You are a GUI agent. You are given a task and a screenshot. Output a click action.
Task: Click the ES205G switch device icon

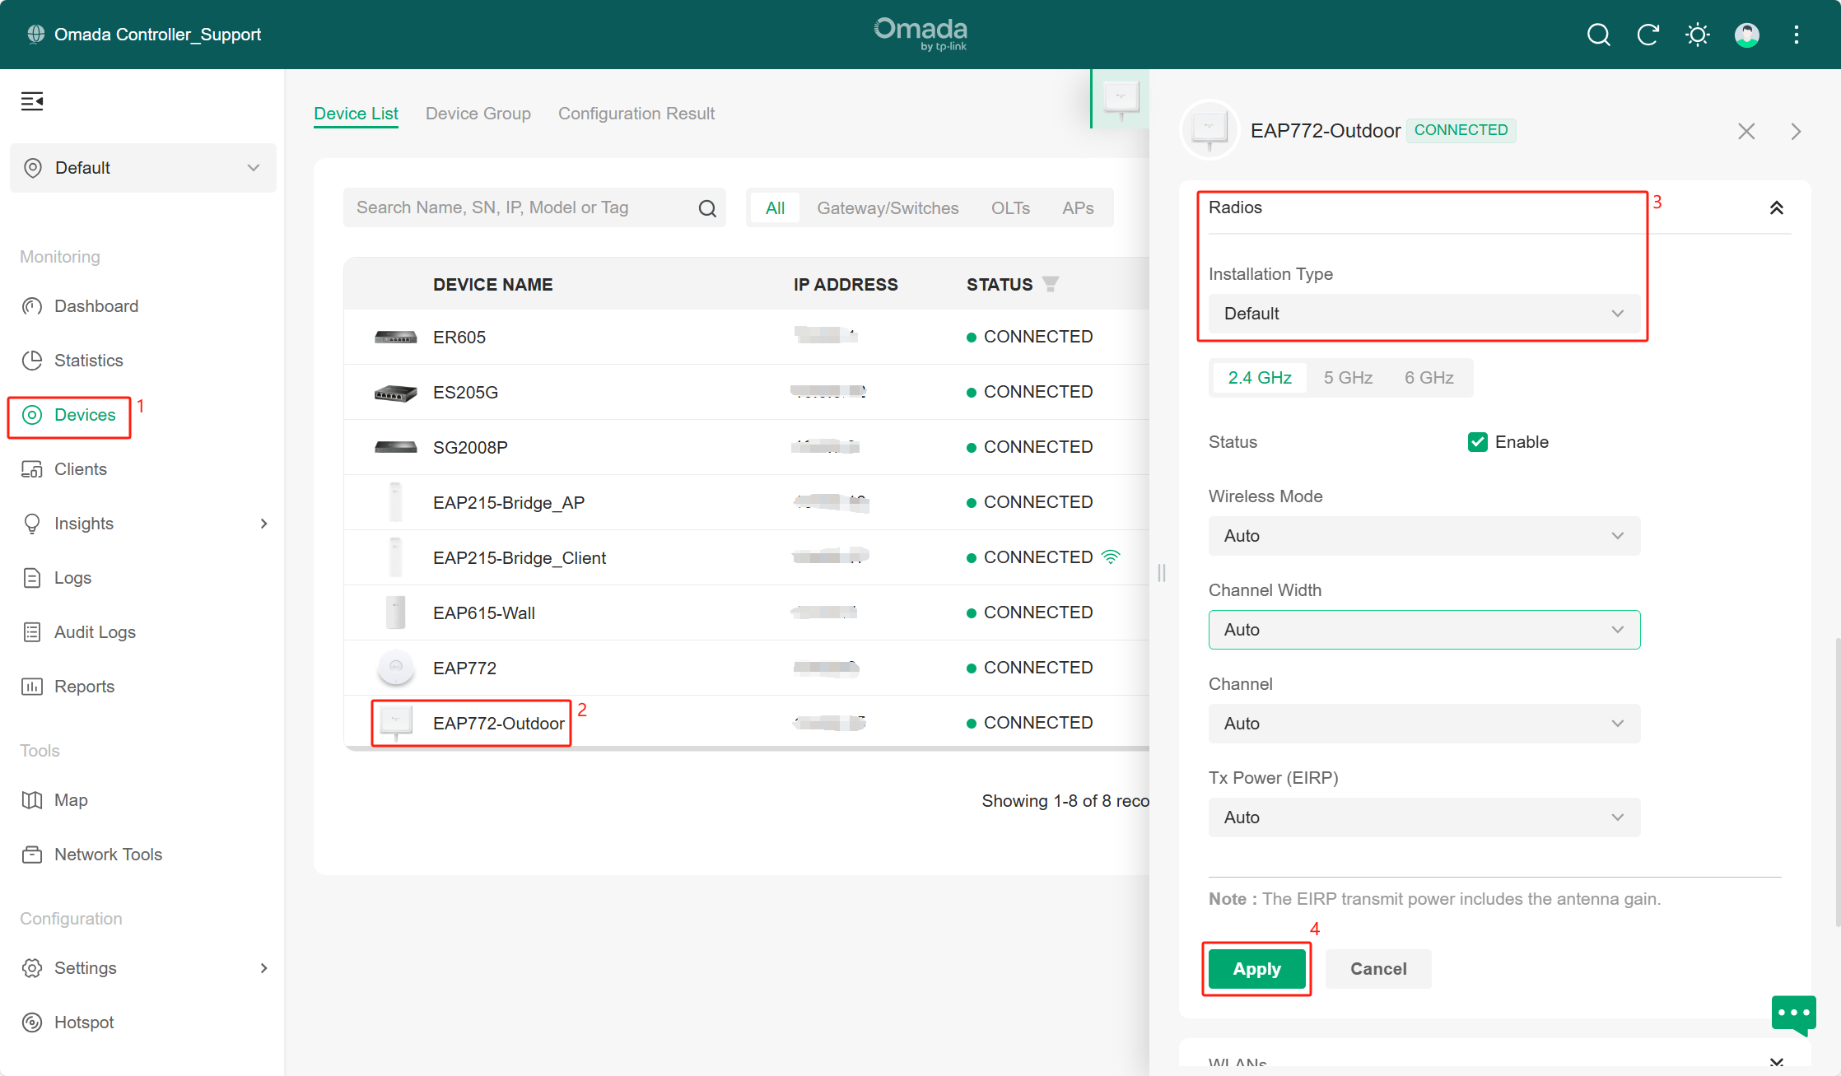coord(395,393)
